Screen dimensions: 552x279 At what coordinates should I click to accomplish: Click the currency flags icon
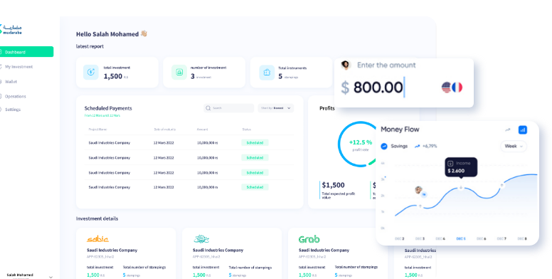(452, 88)
